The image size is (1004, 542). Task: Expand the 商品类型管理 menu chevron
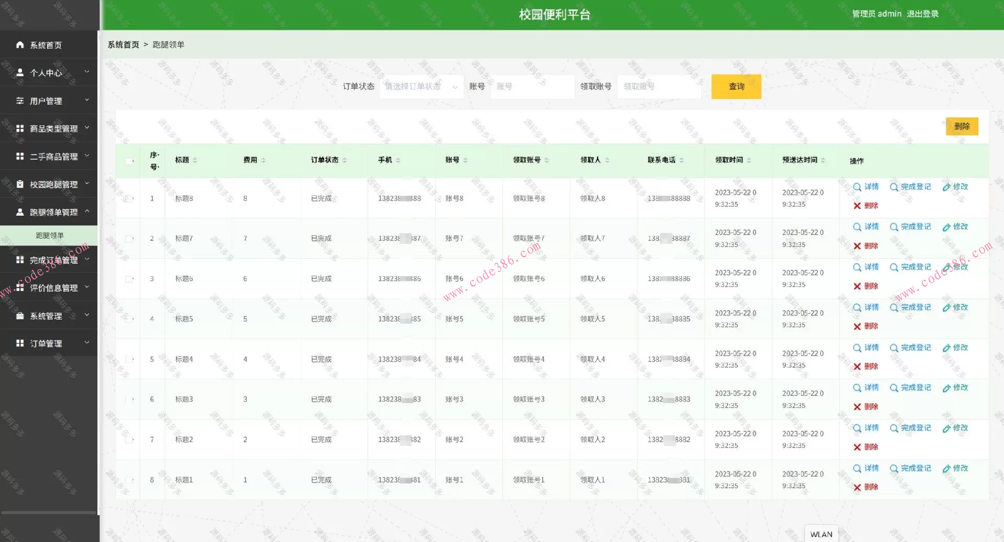pos(87,127)
